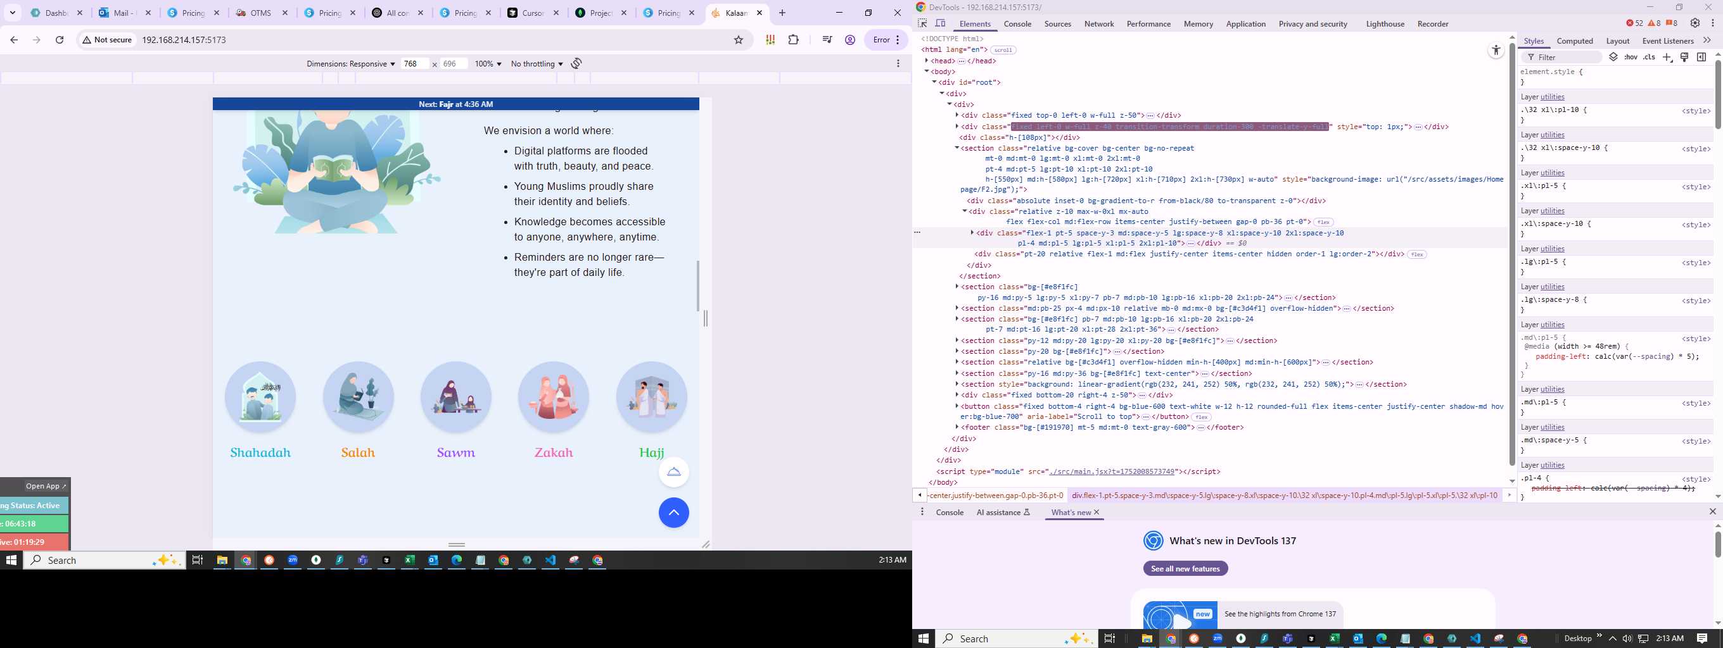Activate the inspect element picker icon
Image resolution: width=1723 pixels, height=648 pixels.
[922, 23]
